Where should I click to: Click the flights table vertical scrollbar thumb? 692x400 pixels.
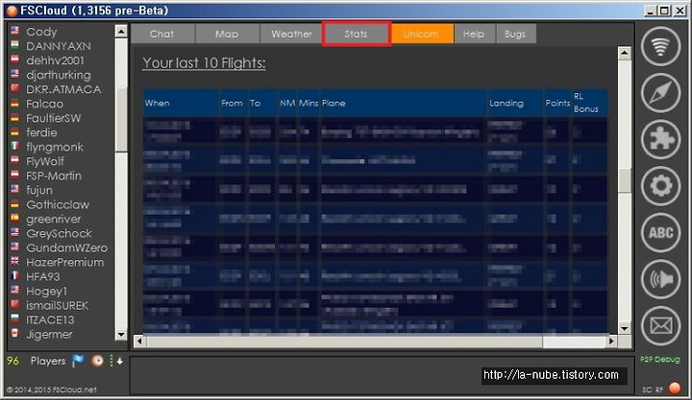click(x=624, y=179)
